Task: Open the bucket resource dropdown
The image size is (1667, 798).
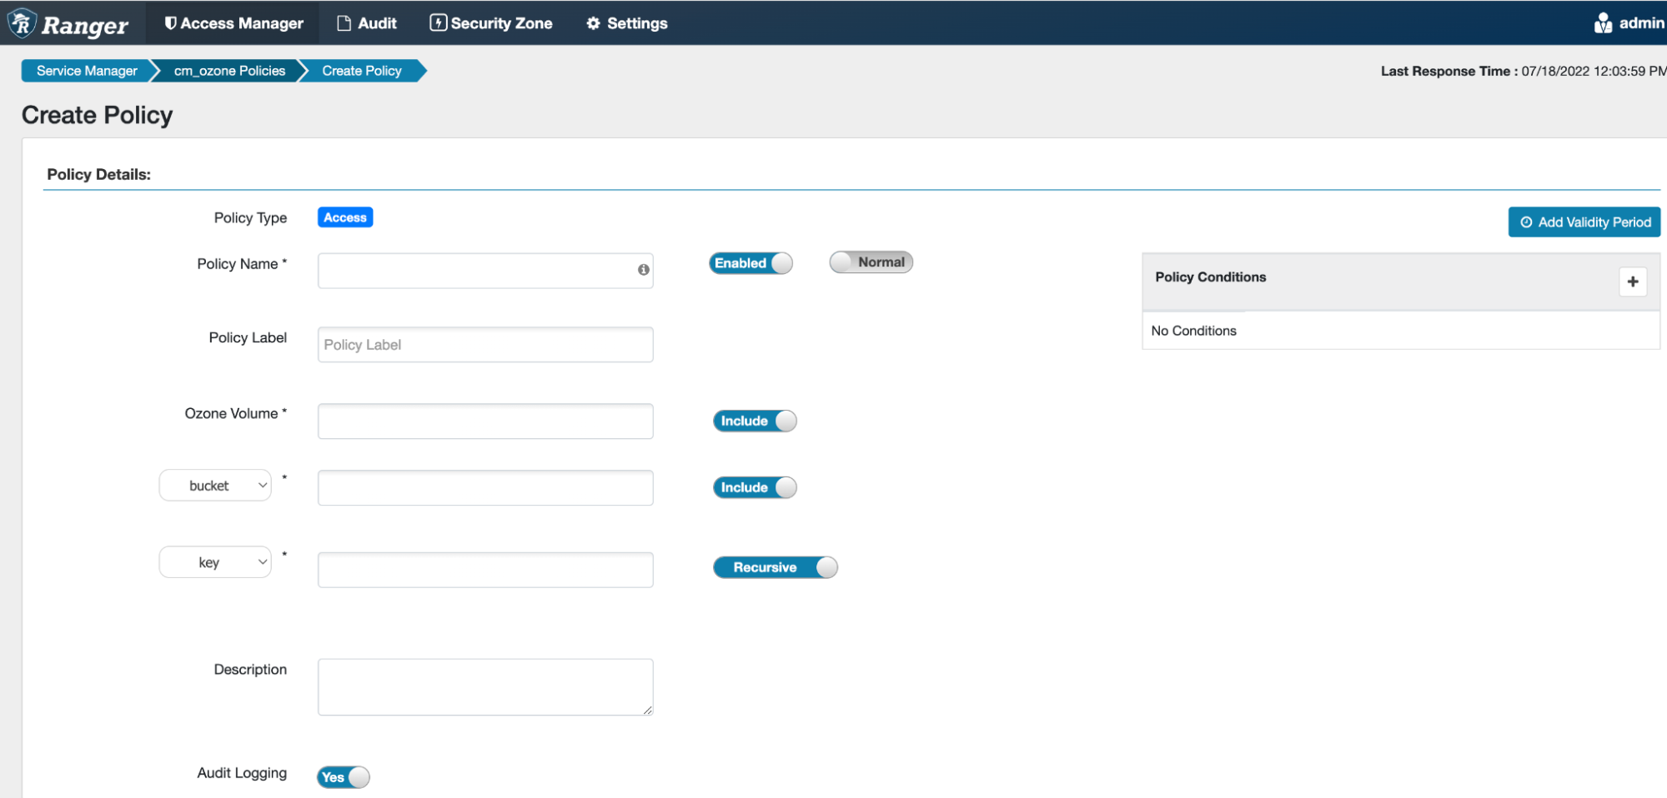Action: pyautogui.click(x=215, y=486)
